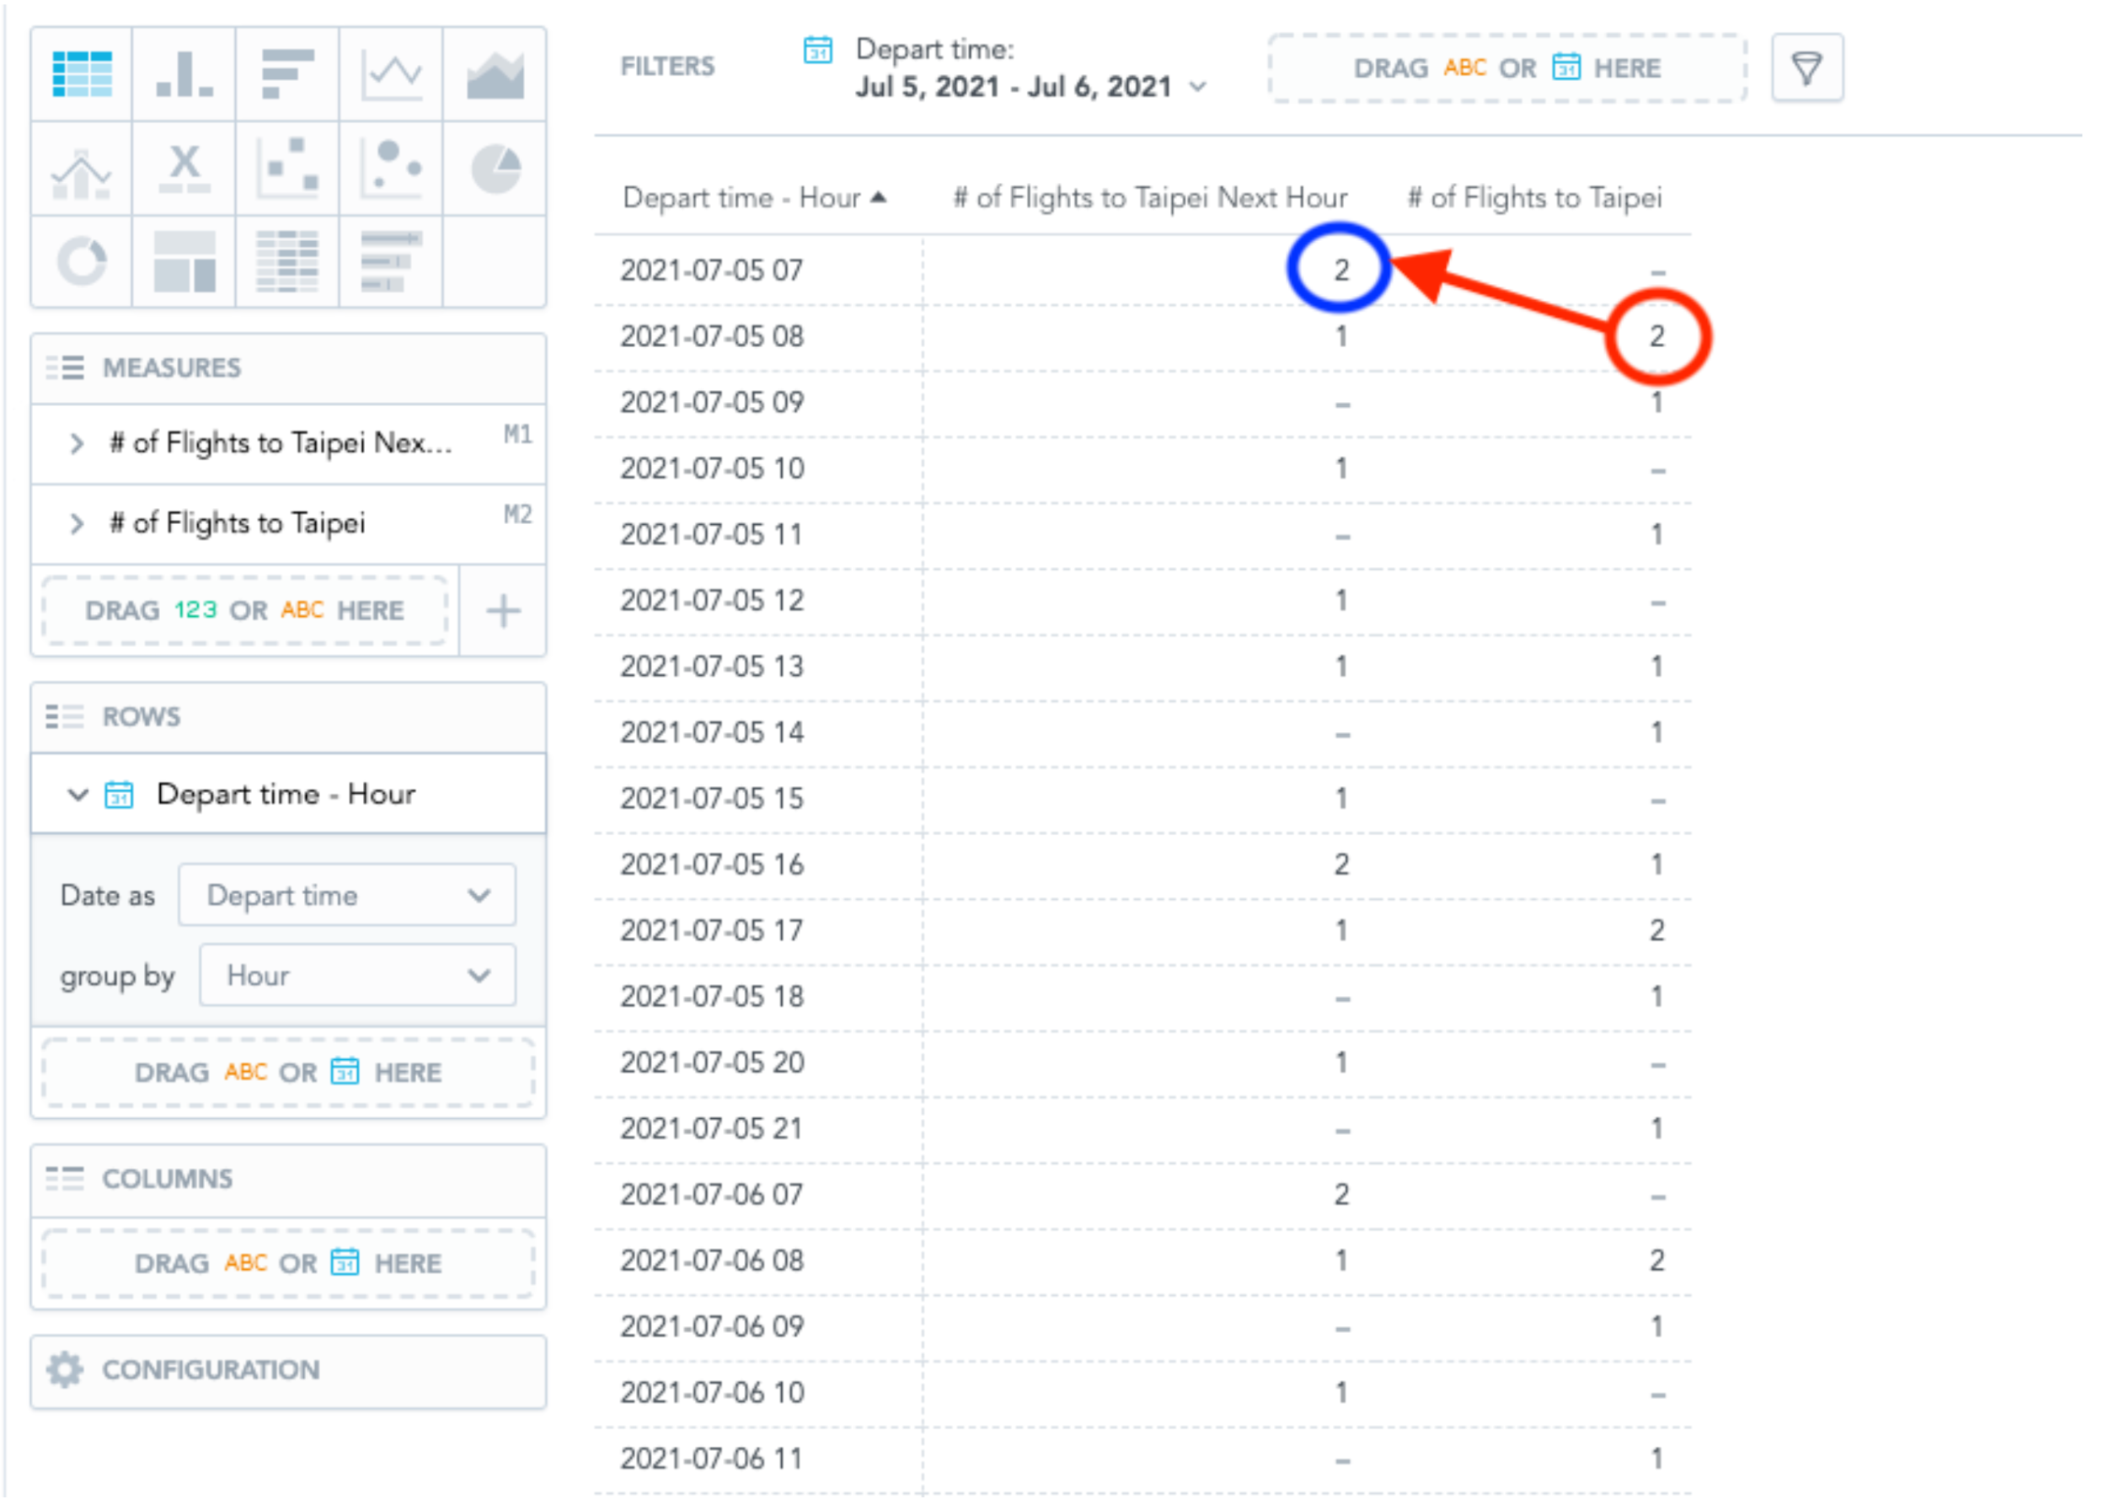Open the 'group by' Hour dropdown
Image resolution: width=2108 pixels, height=1510 pixels.
(358, 976)
